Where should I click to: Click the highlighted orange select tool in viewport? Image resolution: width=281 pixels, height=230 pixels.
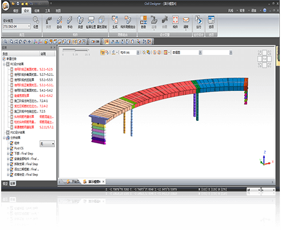103,52
